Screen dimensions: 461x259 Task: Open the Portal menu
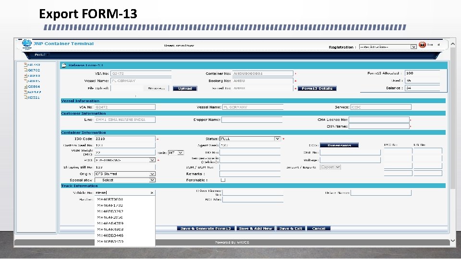[40, 55]
